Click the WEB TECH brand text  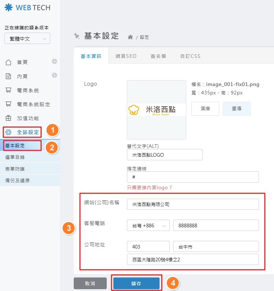(x=33, y=8)
